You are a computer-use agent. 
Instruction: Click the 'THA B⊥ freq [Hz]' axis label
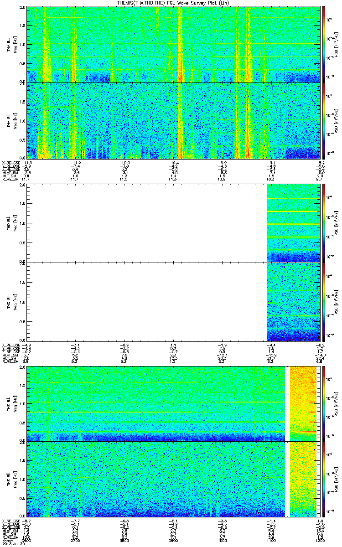[11, 44]
